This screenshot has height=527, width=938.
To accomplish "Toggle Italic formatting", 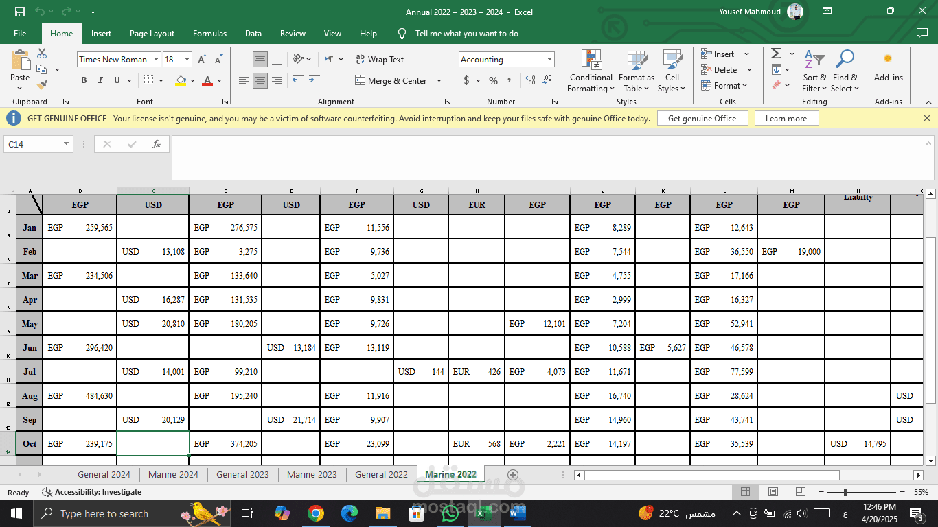I will tap(100, 80).
